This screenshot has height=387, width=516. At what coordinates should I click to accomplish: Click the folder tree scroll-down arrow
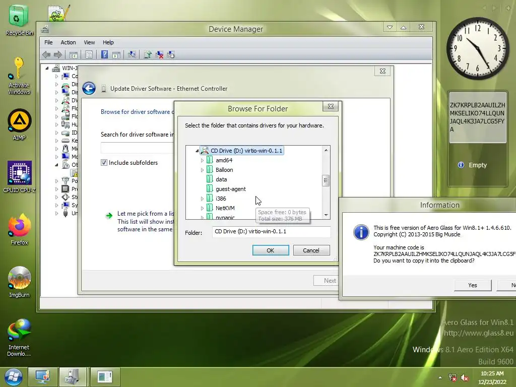pyautogui.click(x=326, y=215)
